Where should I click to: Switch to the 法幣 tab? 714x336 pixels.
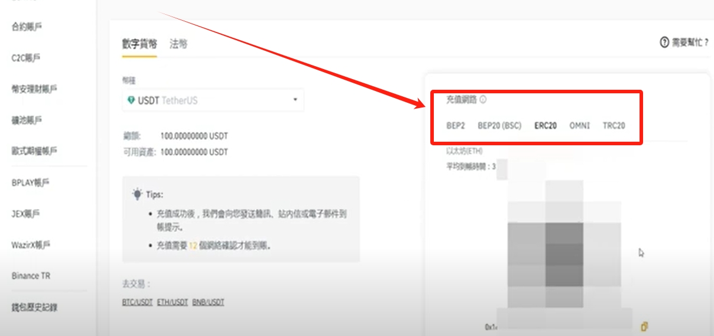[x=178, y=44]
